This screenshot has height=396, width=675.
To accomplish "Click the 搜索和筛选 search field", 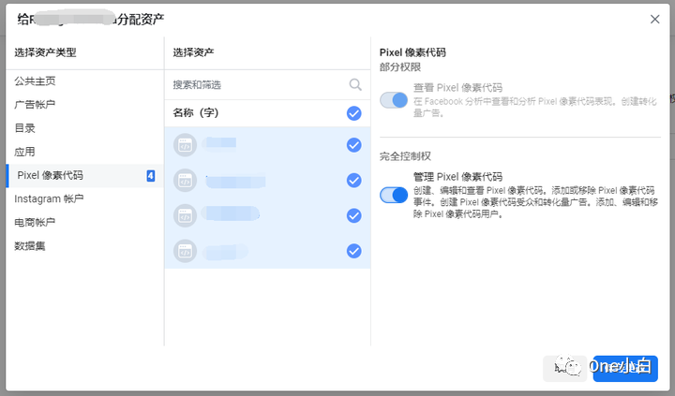I will [x=267, y=84].
